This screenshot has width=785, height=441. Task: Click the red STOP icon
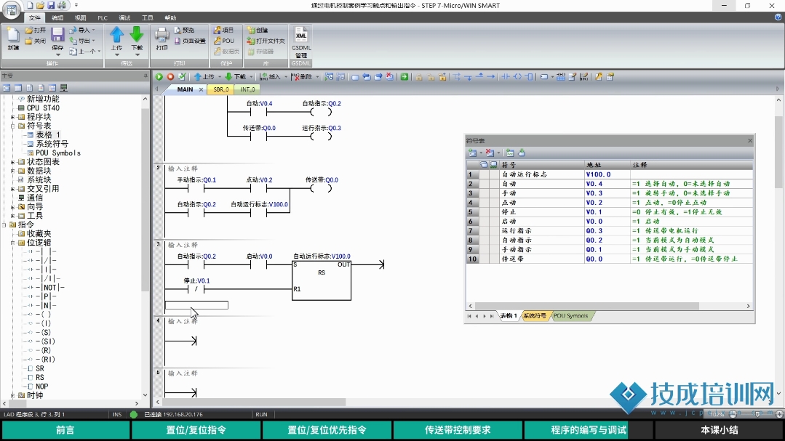tap(170, 77)
